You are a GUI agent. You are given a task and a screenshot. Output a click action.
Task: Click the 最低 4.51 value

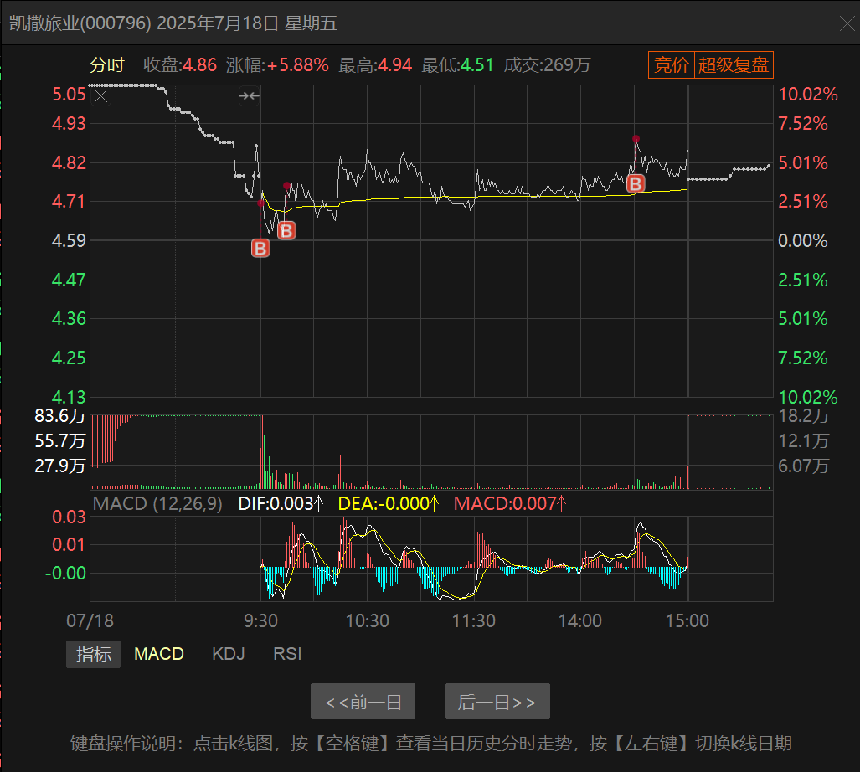(476, 65)
